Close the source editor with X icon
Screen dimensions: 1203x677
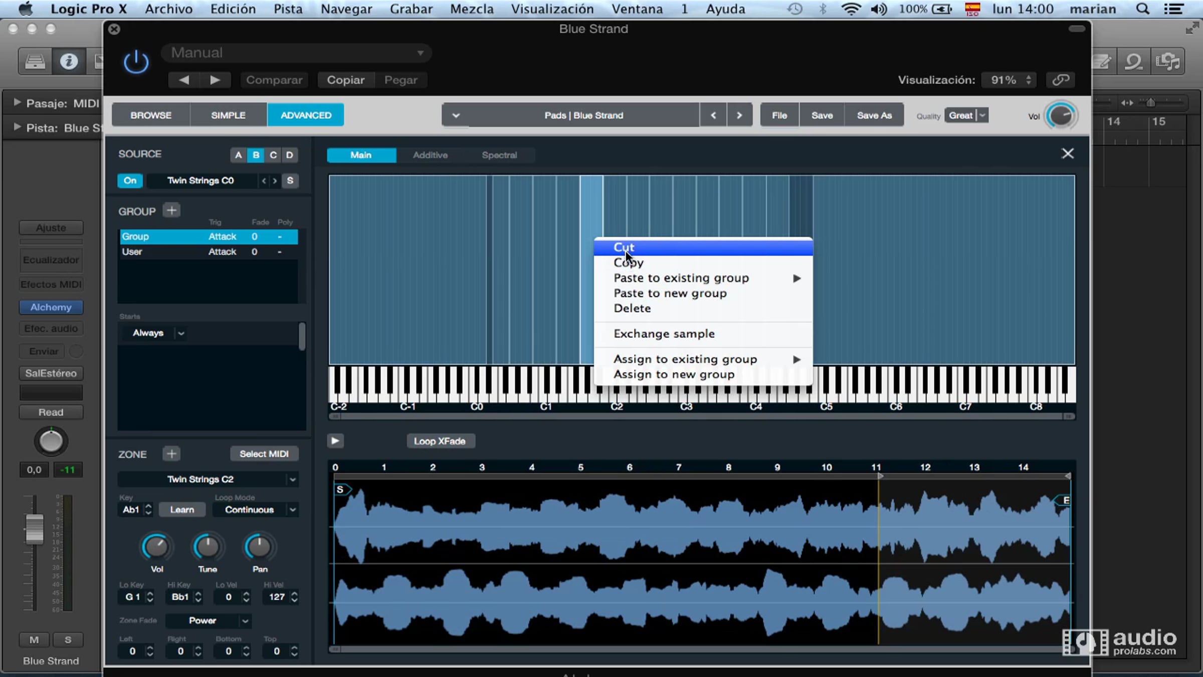(1067, 153)
